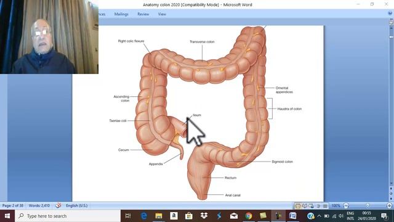Show hidden system tray icons chevron
394x222 pixels.
[x=319, y=216]
